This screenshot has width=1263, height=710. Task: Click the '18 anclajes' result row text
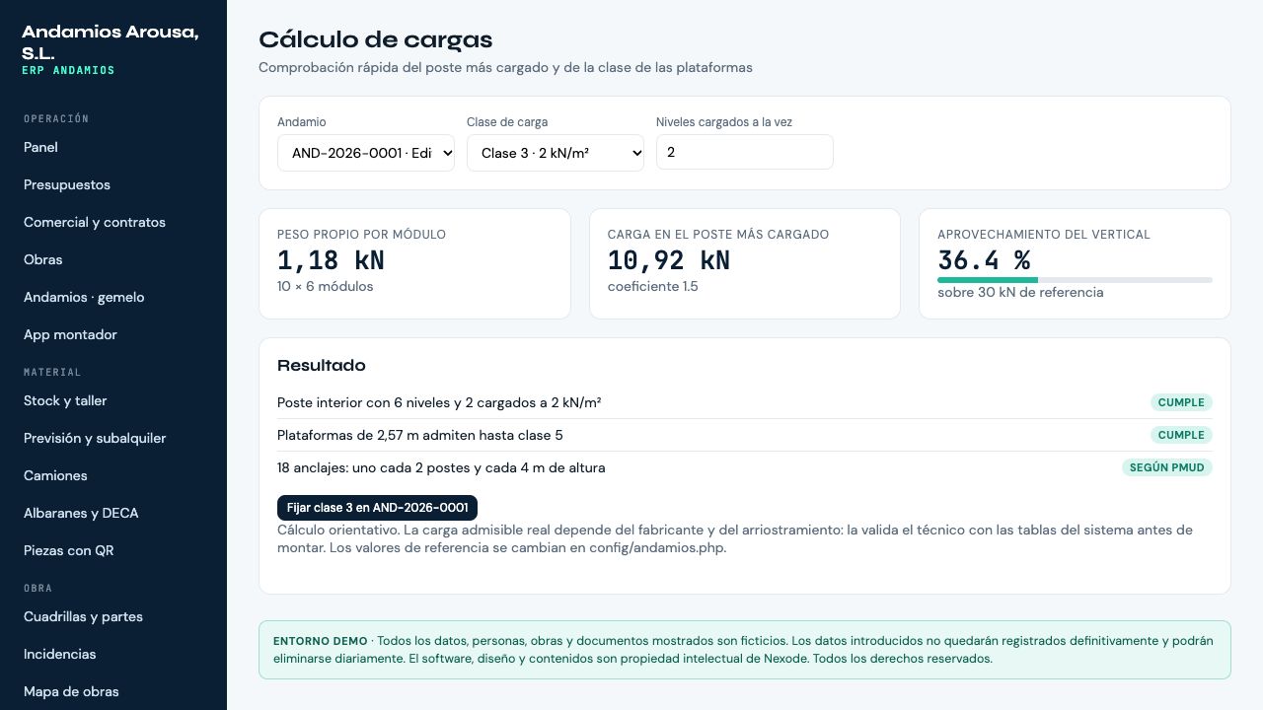441,467
